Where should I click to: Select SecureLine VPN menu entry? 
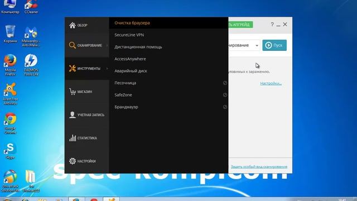tap(168, 35)
